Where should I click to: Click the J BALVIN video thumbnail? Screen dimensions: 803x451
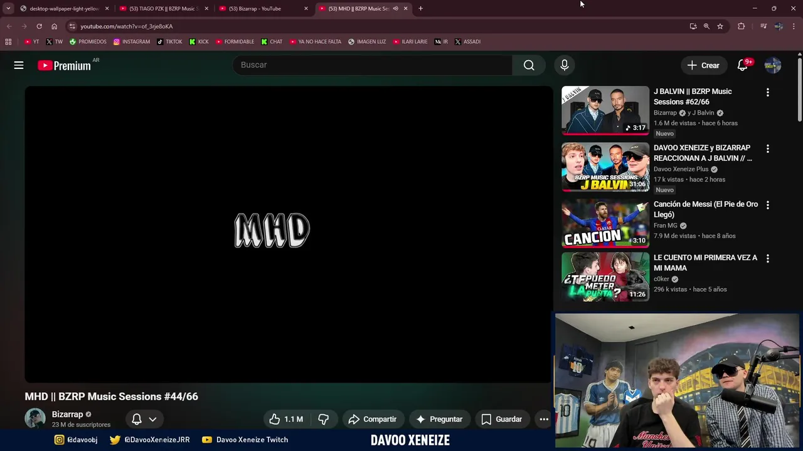[605, 110]
